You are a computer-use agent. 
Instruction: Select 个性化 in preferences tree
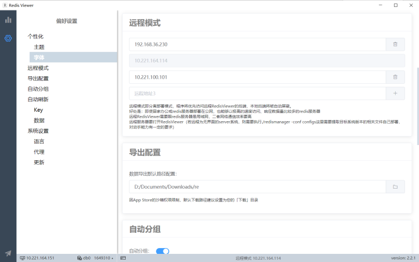click(x=35, y=36)
